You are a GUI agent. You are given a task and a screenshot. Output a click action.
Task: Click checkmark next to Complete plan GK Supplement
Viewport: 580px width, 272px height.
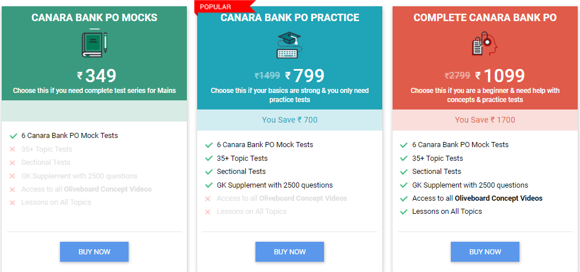pos(404,185)
